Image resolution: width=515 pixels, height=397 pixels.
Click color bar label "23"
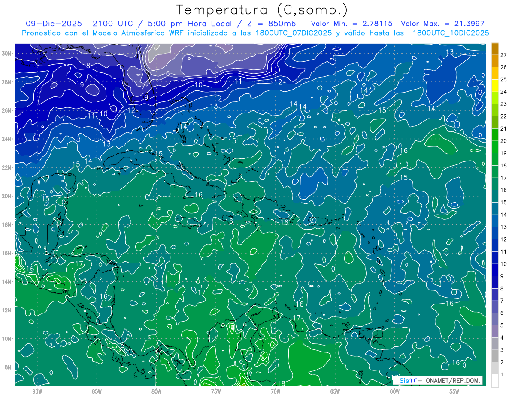(503, 104)
